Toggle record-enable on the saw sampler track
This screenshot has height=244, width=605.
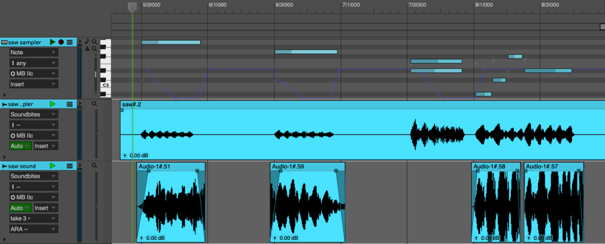(61, 42)
